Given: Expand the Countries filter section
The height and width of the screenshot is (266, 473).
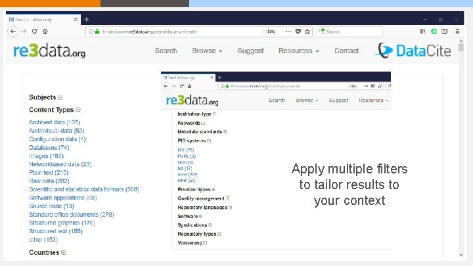Looking at the screenshot, I should click(63, 252).
